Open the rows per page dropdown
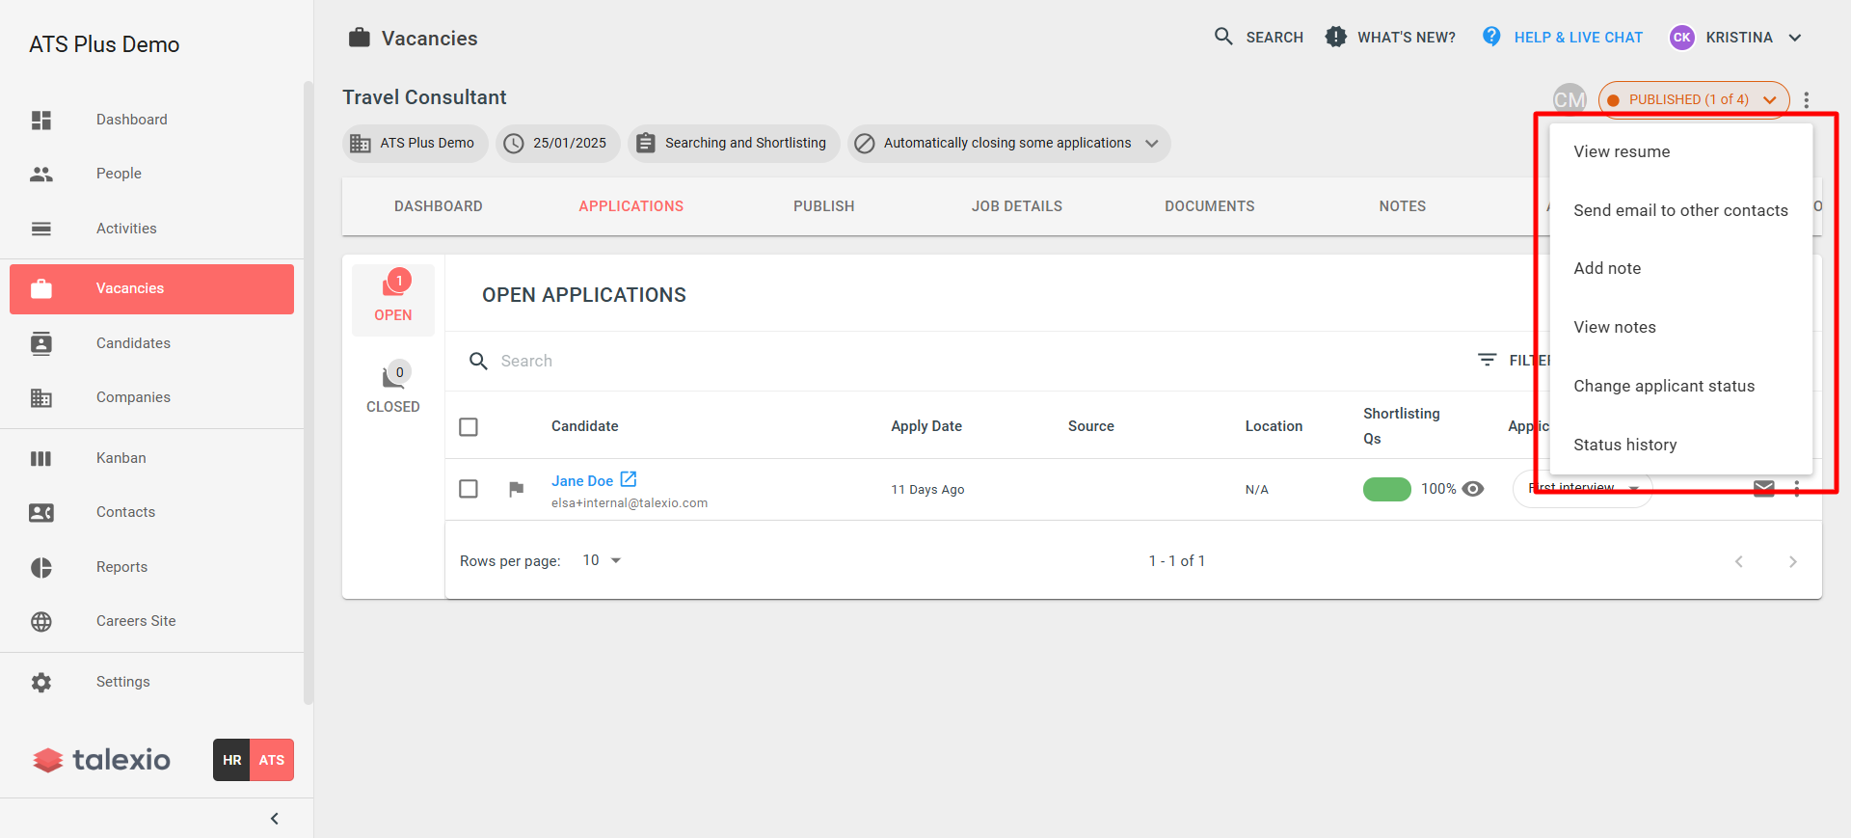 (603, 560)
